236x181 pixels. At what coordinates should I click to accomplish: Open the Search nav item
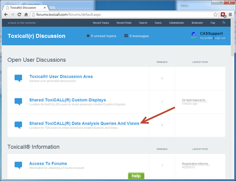pyautogui.click(x=143, y=23)
